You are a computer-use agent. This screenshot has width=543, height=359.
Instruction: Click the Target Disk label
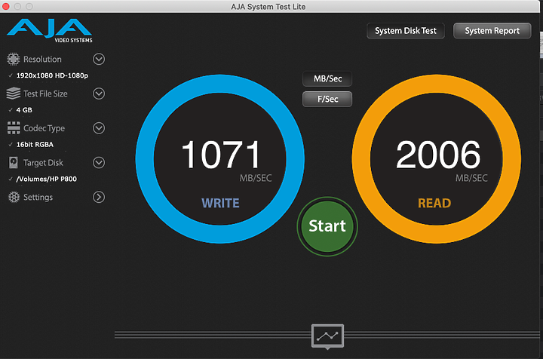tap(43, 163)
